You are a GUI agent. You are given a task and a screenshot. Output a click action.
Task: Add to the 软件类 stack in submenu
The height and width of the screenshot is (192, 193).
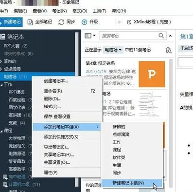coord(132,157)
